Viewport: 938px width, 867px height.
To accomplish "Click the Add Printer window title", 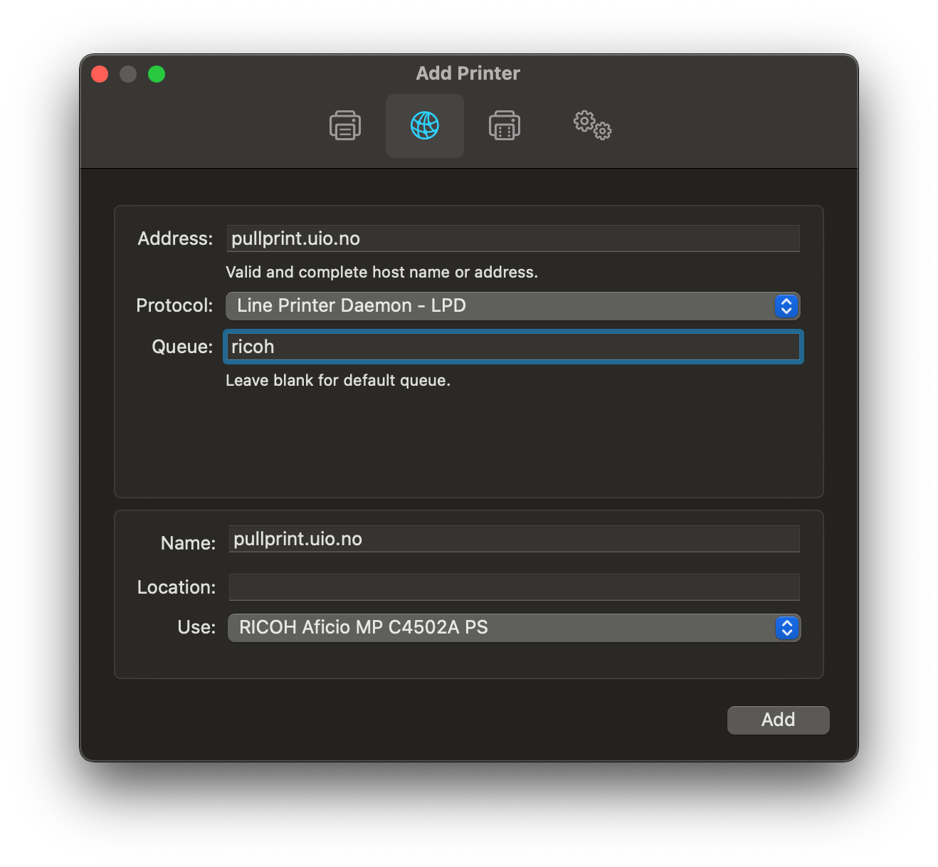I will [x=468, y=73].
